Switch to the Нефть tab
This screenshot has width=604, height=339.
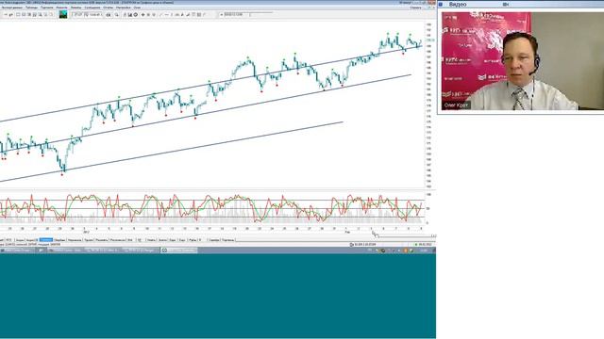click(x=151, y=240)
